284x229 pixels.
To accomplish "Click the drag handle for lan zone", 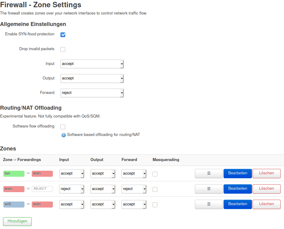I will point(209,173).
